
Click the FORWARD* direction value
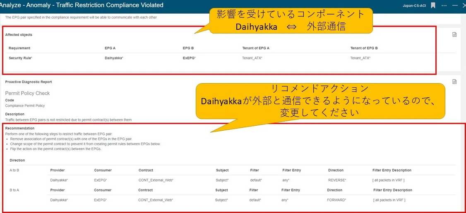(x=336, y=200)
